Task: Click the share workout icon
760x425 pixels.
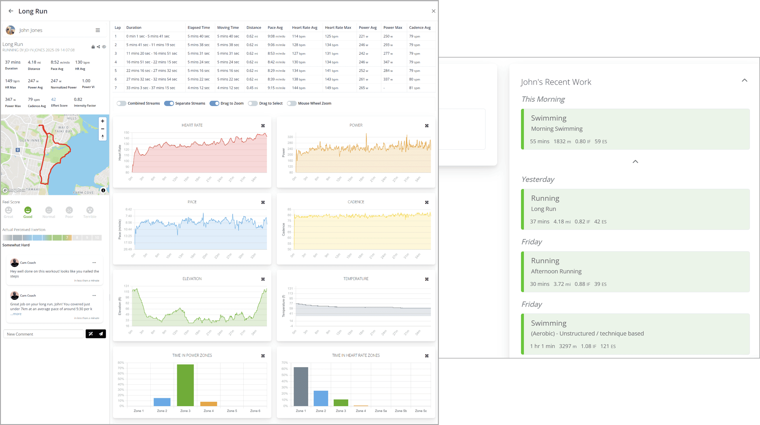Action: click(98, 47)
